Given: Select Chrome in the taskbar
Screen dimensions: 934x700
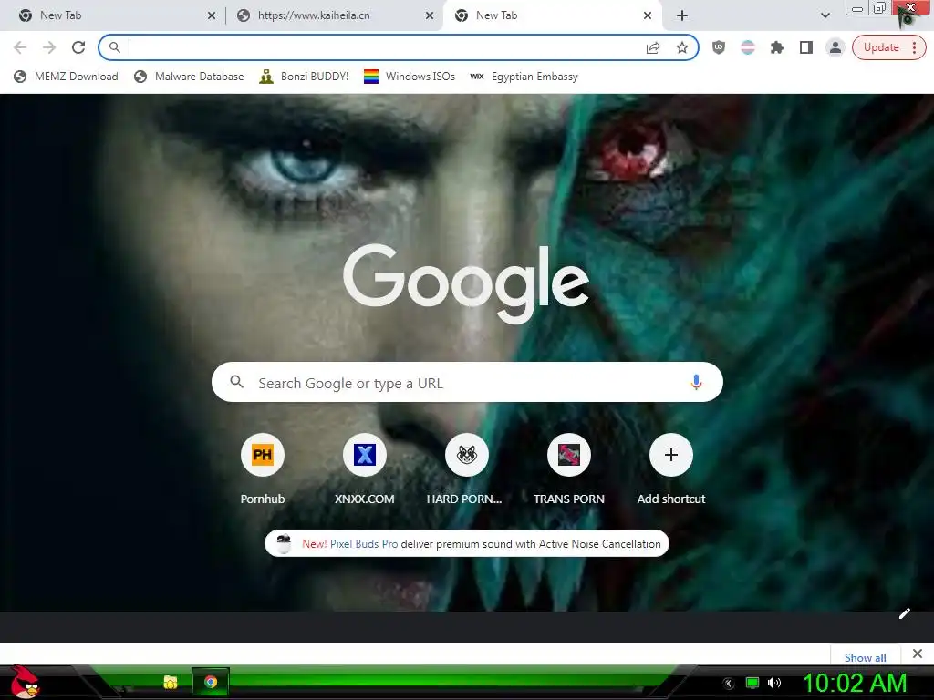Looking at the screenshot, I should point(211,682).
